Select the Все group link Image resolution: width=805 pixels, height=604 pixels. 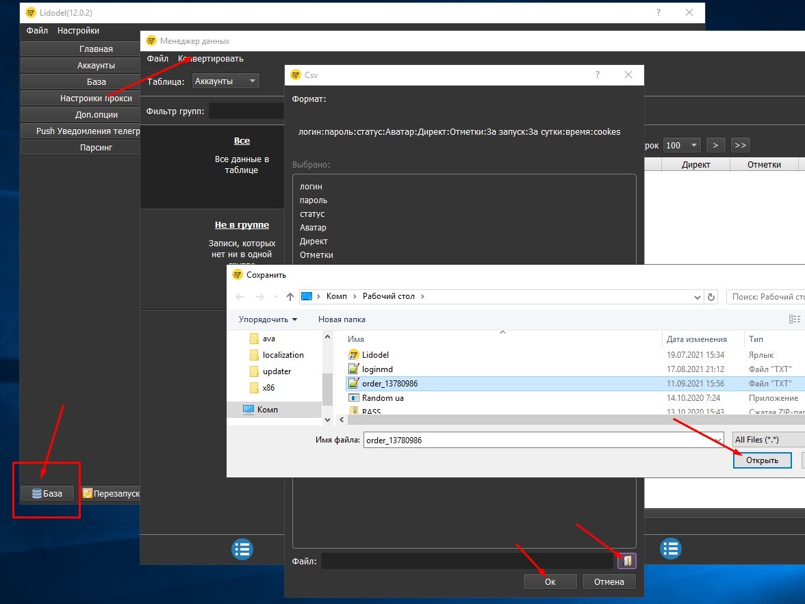coord(242,141)
